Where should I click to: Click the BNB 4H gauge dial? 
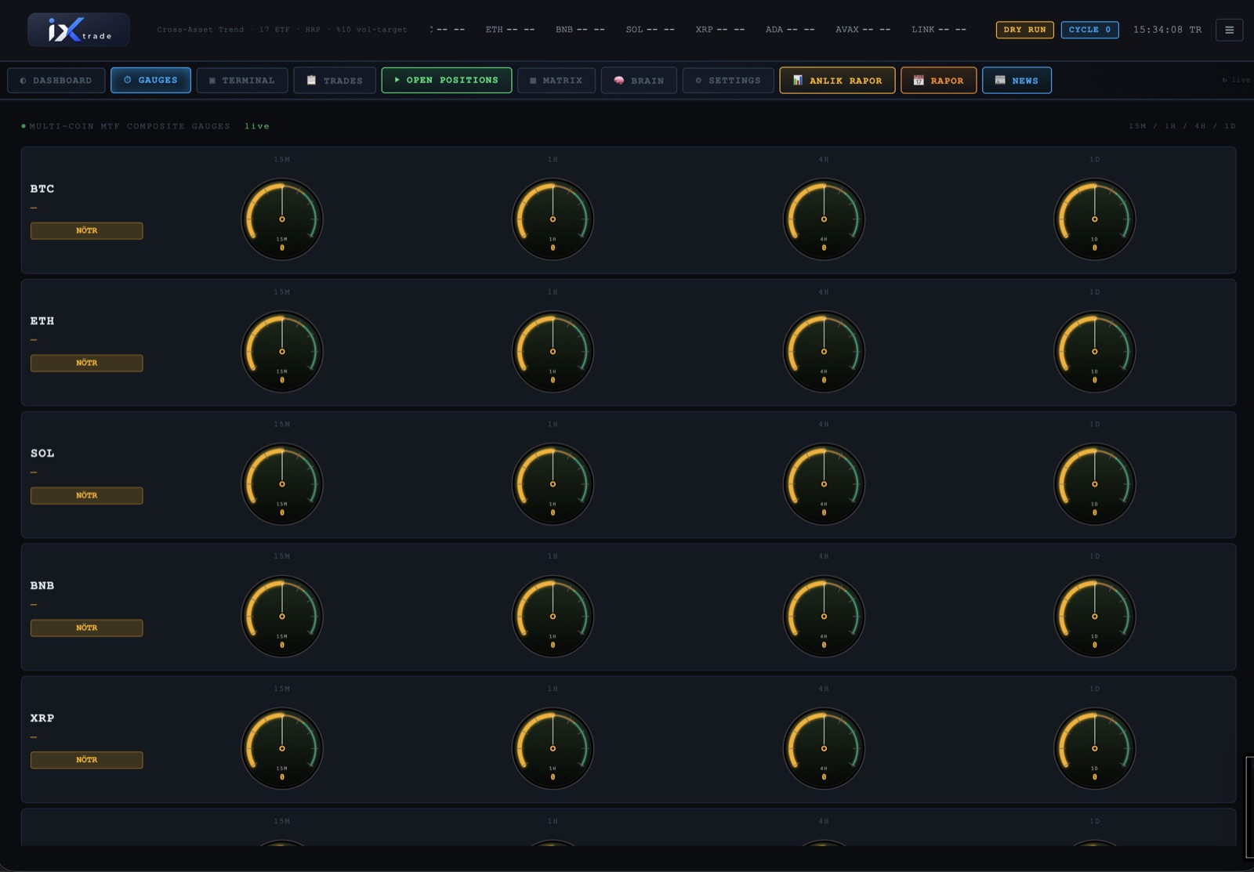tap(824, 617)
